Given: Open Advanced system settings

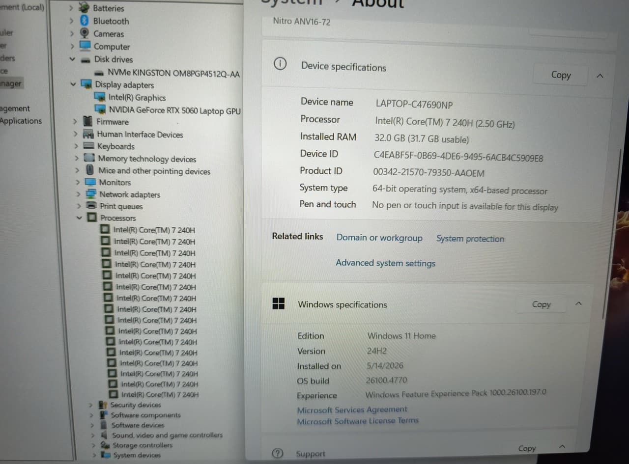Looking at the screenshot, I should click(x=385, y=263).
